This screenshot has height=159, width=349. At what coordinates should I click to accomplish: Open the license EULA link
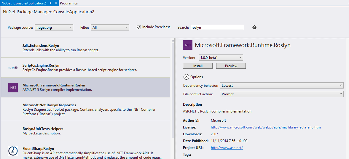coord(266,127)
